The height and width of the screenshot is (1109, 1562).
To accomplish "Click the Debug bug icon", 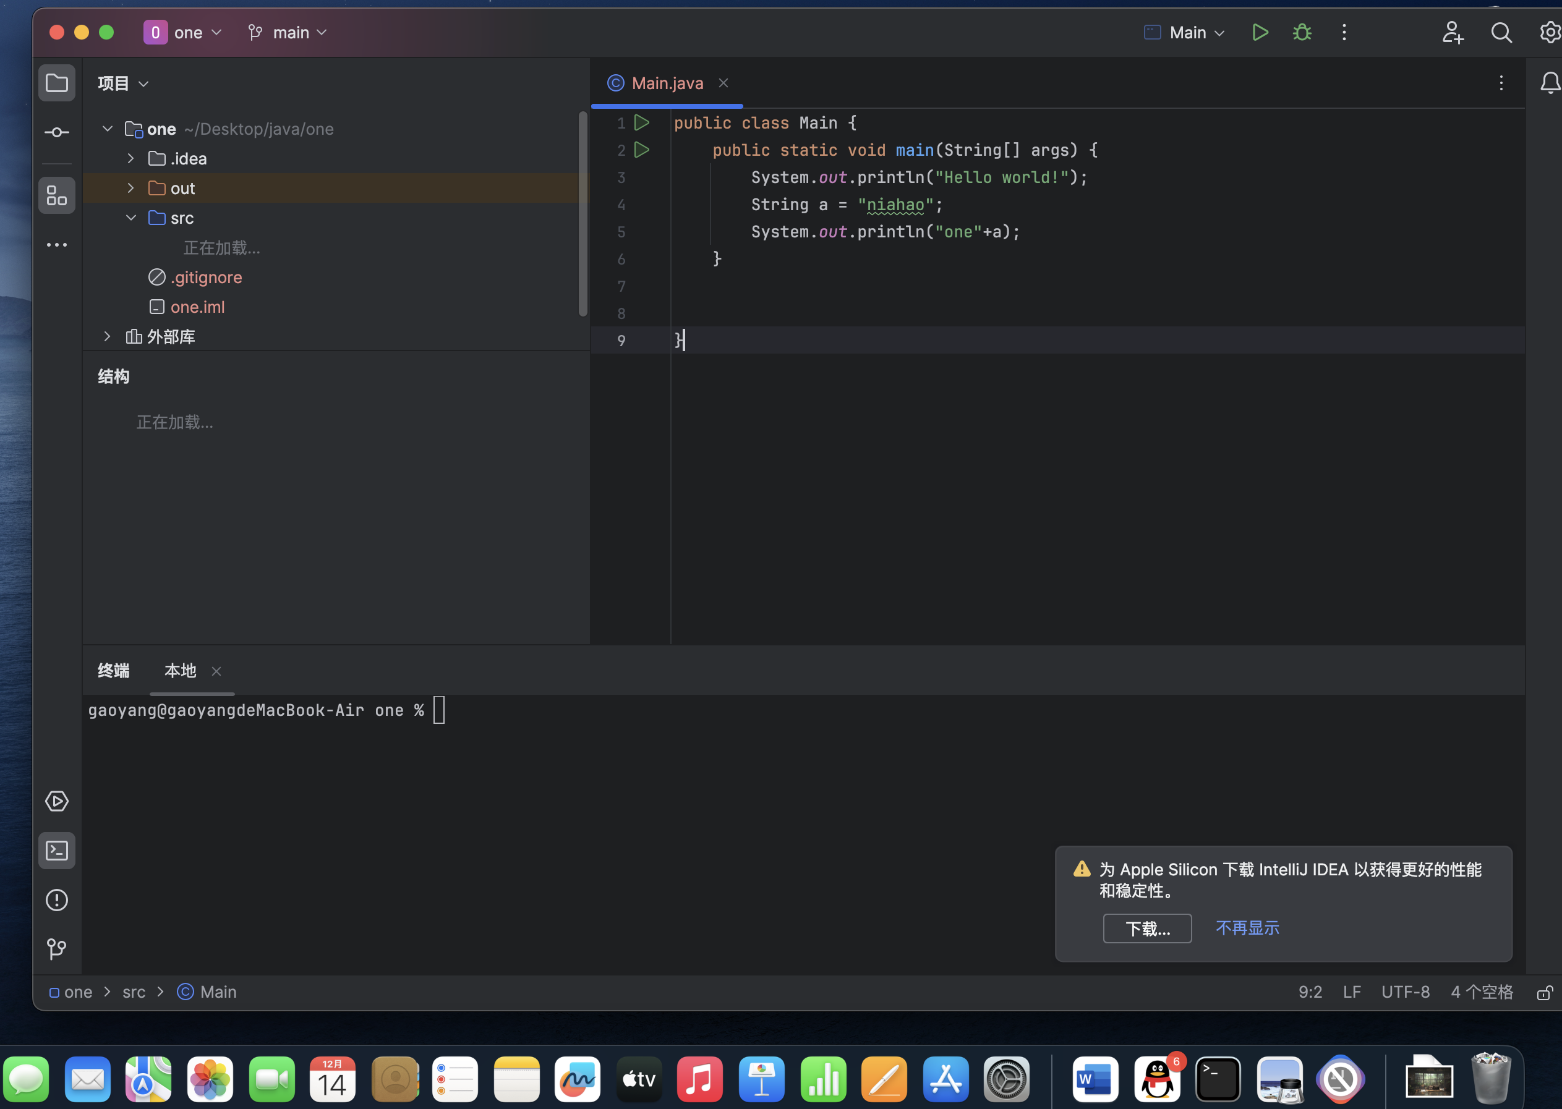I will (1302, 32).
